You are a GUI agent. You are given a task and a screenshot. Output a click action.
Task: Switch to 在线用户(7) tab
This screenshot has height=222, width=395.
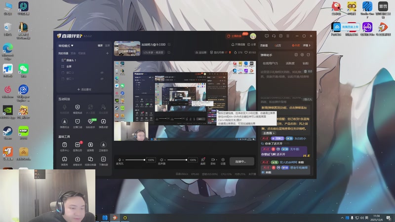pos(270,64)
